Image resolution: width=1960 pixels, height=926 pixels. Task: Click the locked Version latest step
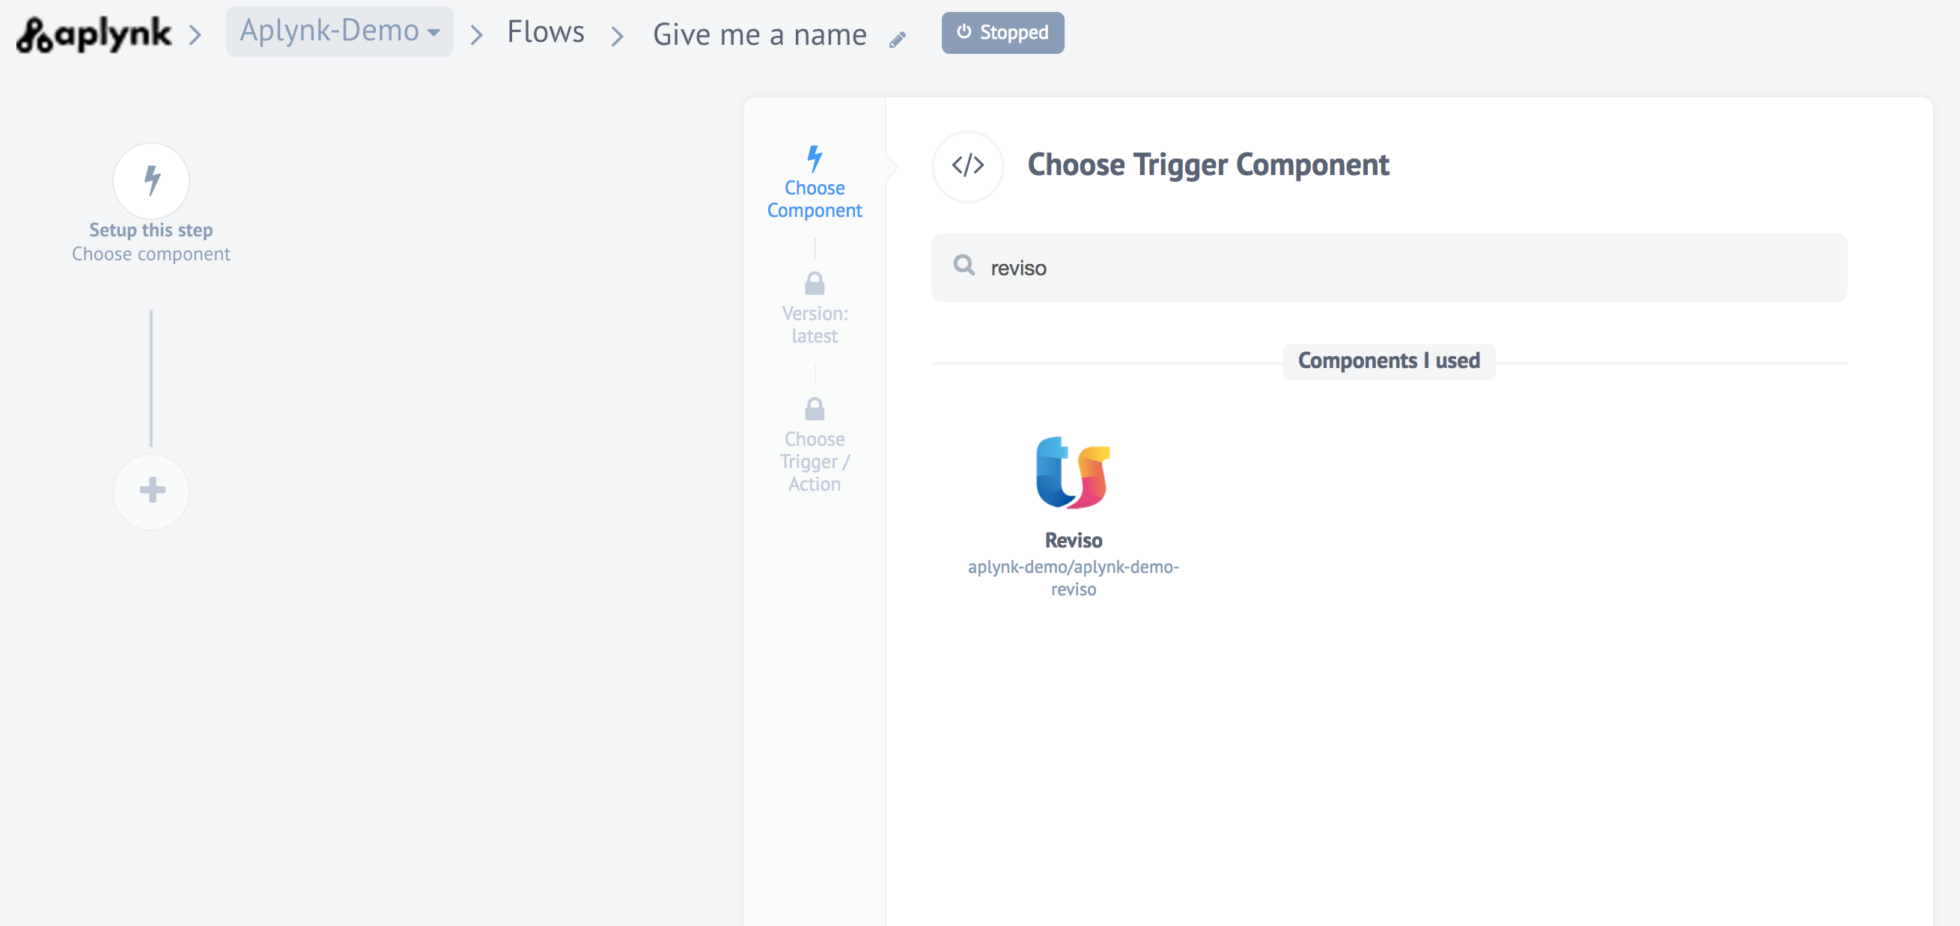coord(814,324)
